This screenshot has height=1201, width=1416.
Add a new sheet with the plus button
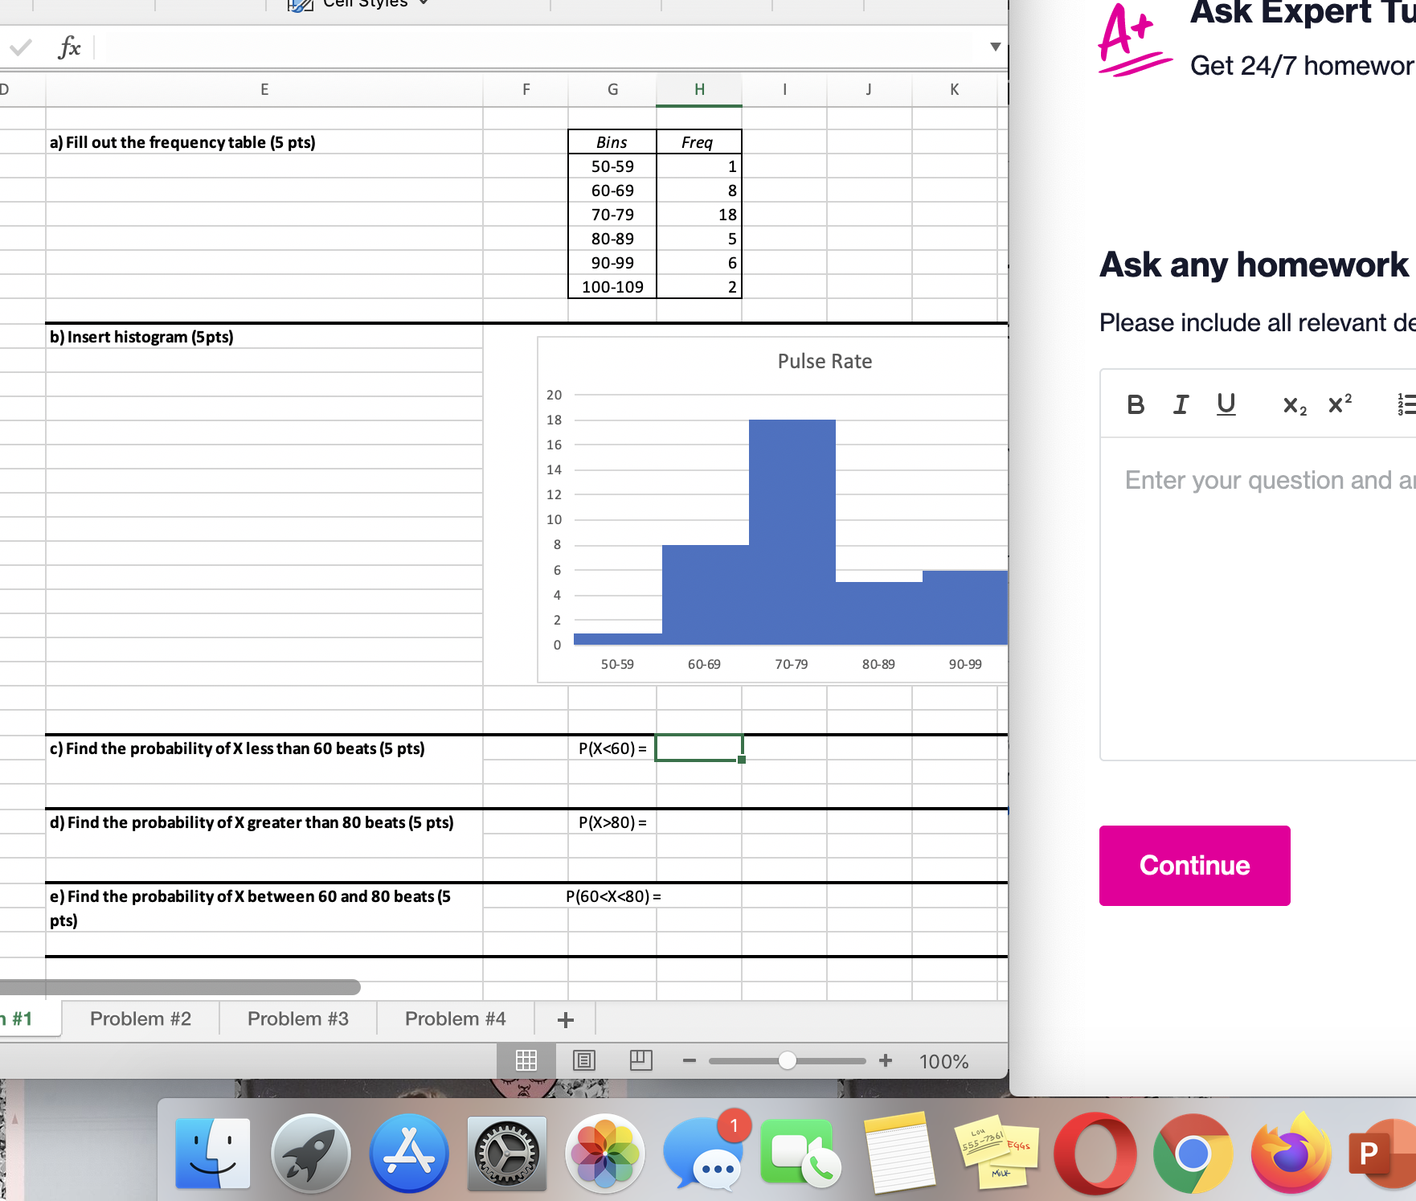[566, 1019]
